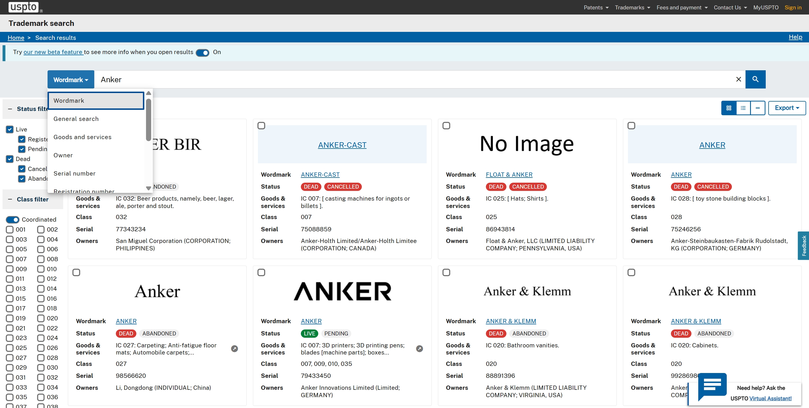Screen dimensions: 809x408
Task: Open the Wordmark search type dropdown
Action: coord(71,80)
